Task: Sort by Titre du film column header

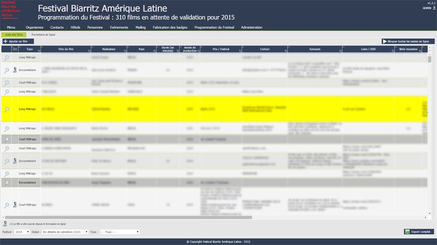Action: (x=66, y=49)
